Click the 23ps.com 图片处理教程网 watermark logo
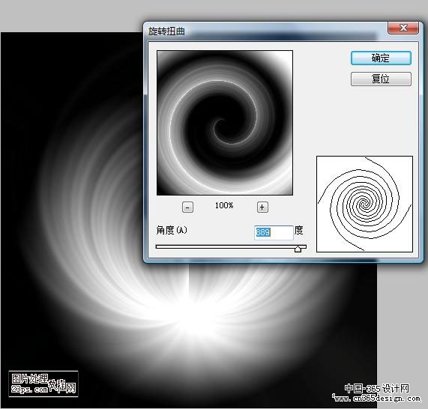The height and width of the screenshot is (409, 428). [43, 384]
